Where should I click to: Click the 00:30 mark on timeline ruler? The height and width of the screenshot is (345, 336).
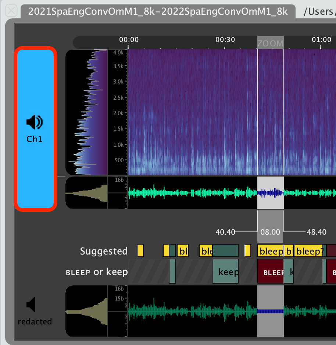[x=225, y=40]
